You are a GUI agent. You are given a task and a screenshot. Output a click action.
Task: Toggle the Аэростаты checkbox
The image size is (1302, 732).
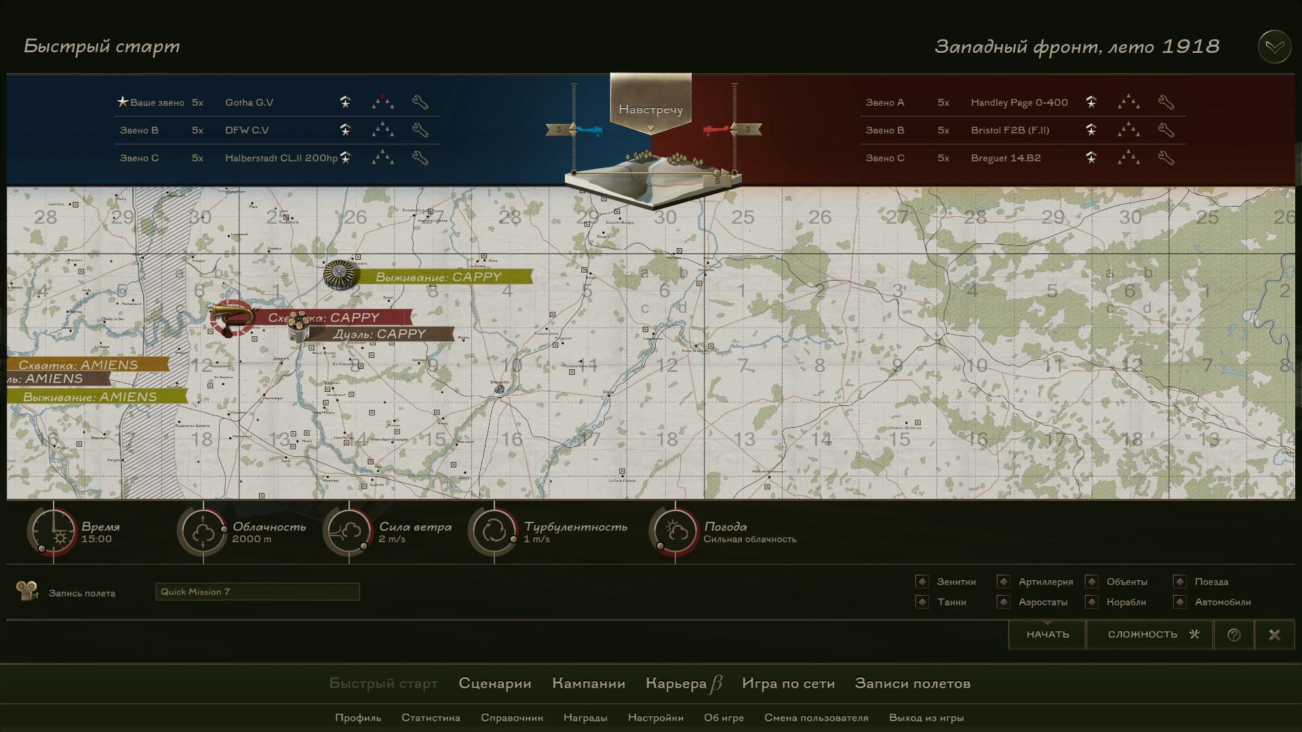pos(1003,602)
